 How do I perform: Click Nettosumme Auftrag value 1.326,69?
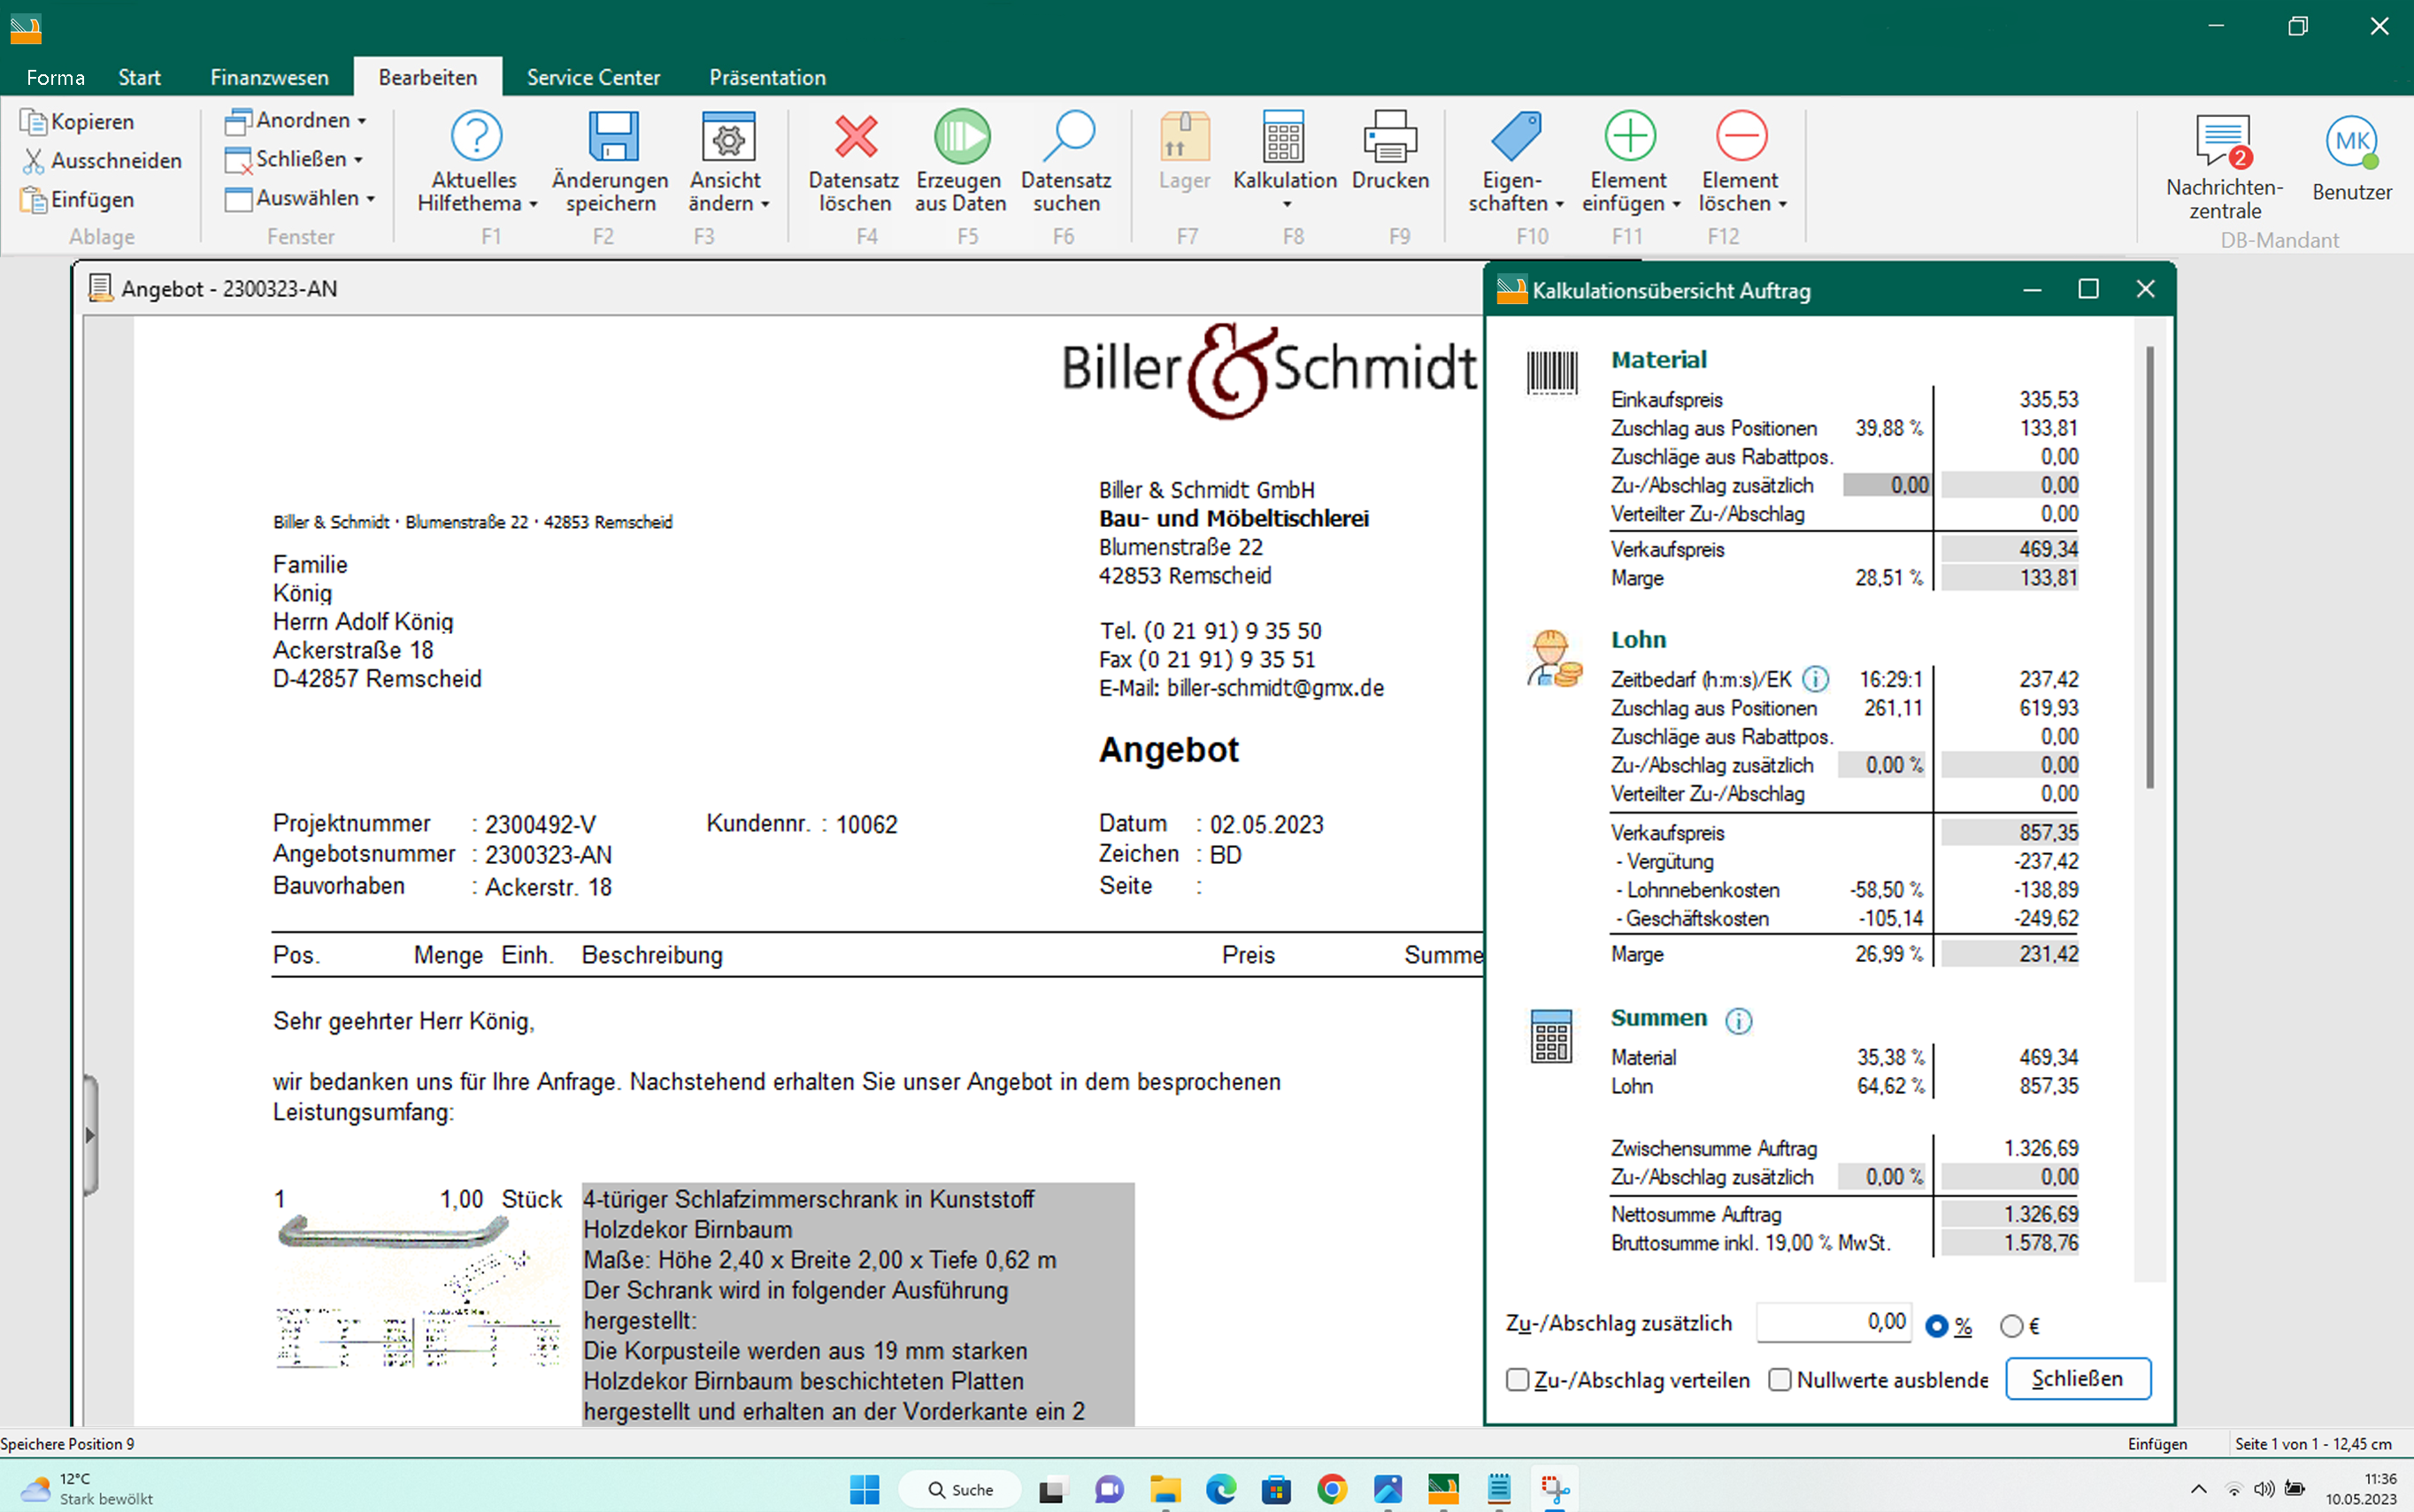(2010, 1215)
